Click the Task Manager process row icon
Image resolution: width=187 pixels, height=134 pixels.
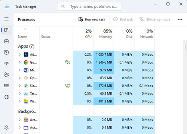(26, 93)
